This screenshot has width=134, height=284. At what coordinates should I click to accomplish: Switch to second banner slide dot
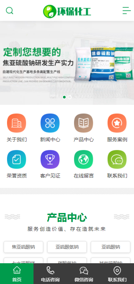(70, 97)
